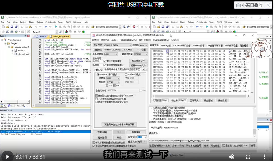This screenshot has height=161, width=275.
Task: Click the Save All icon in left uVision toolbar
Action: pos(16,27)
